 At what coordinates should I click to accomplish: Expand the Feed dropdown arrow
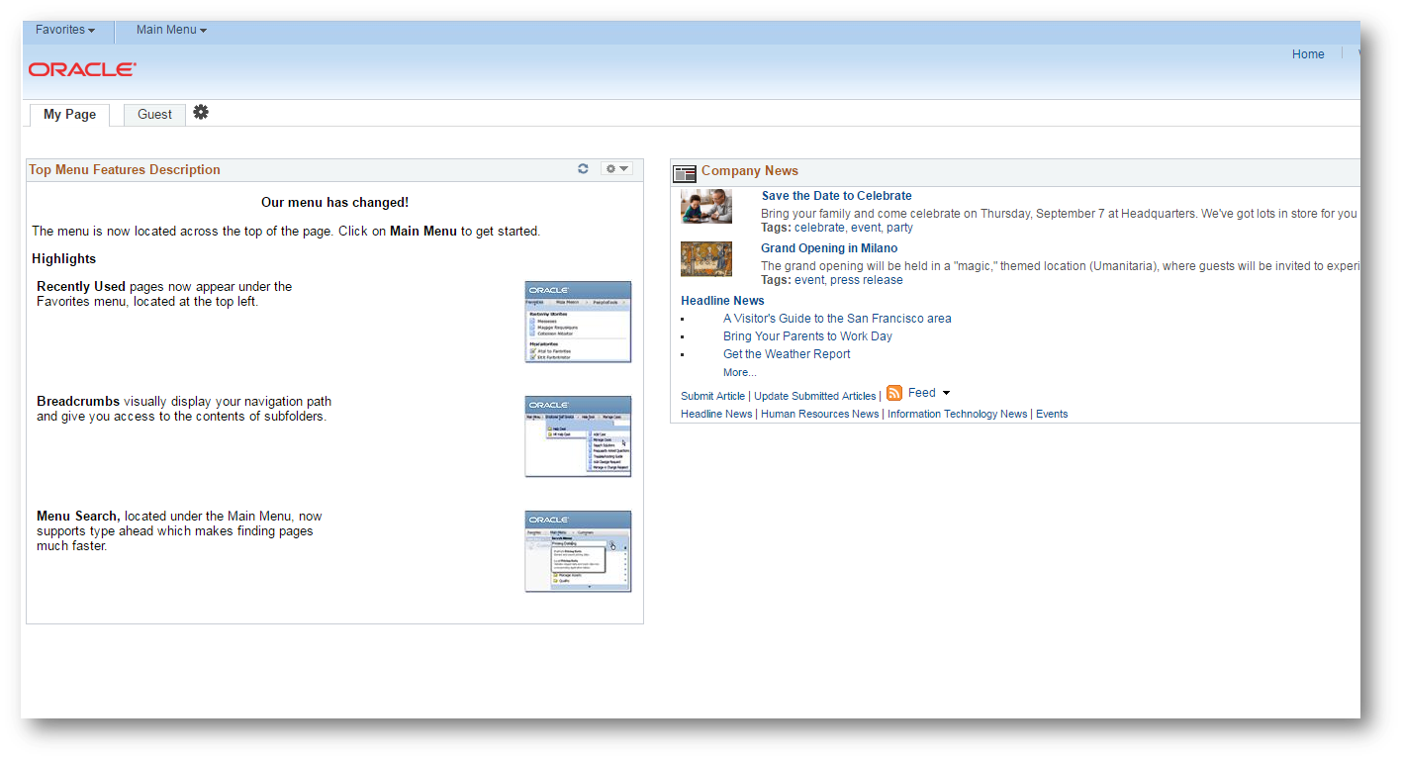[x=946, y=392]
